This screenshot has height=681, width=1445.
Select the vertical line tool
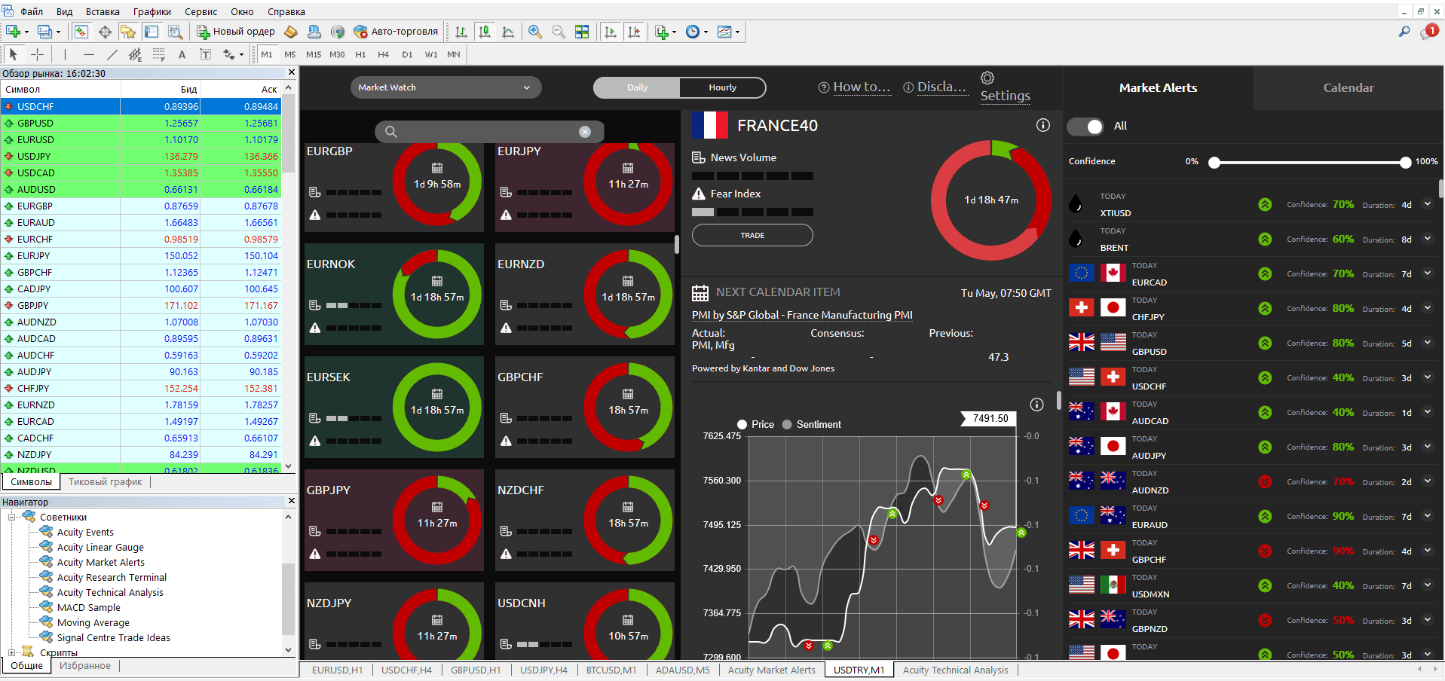click(x=66, y=54)
